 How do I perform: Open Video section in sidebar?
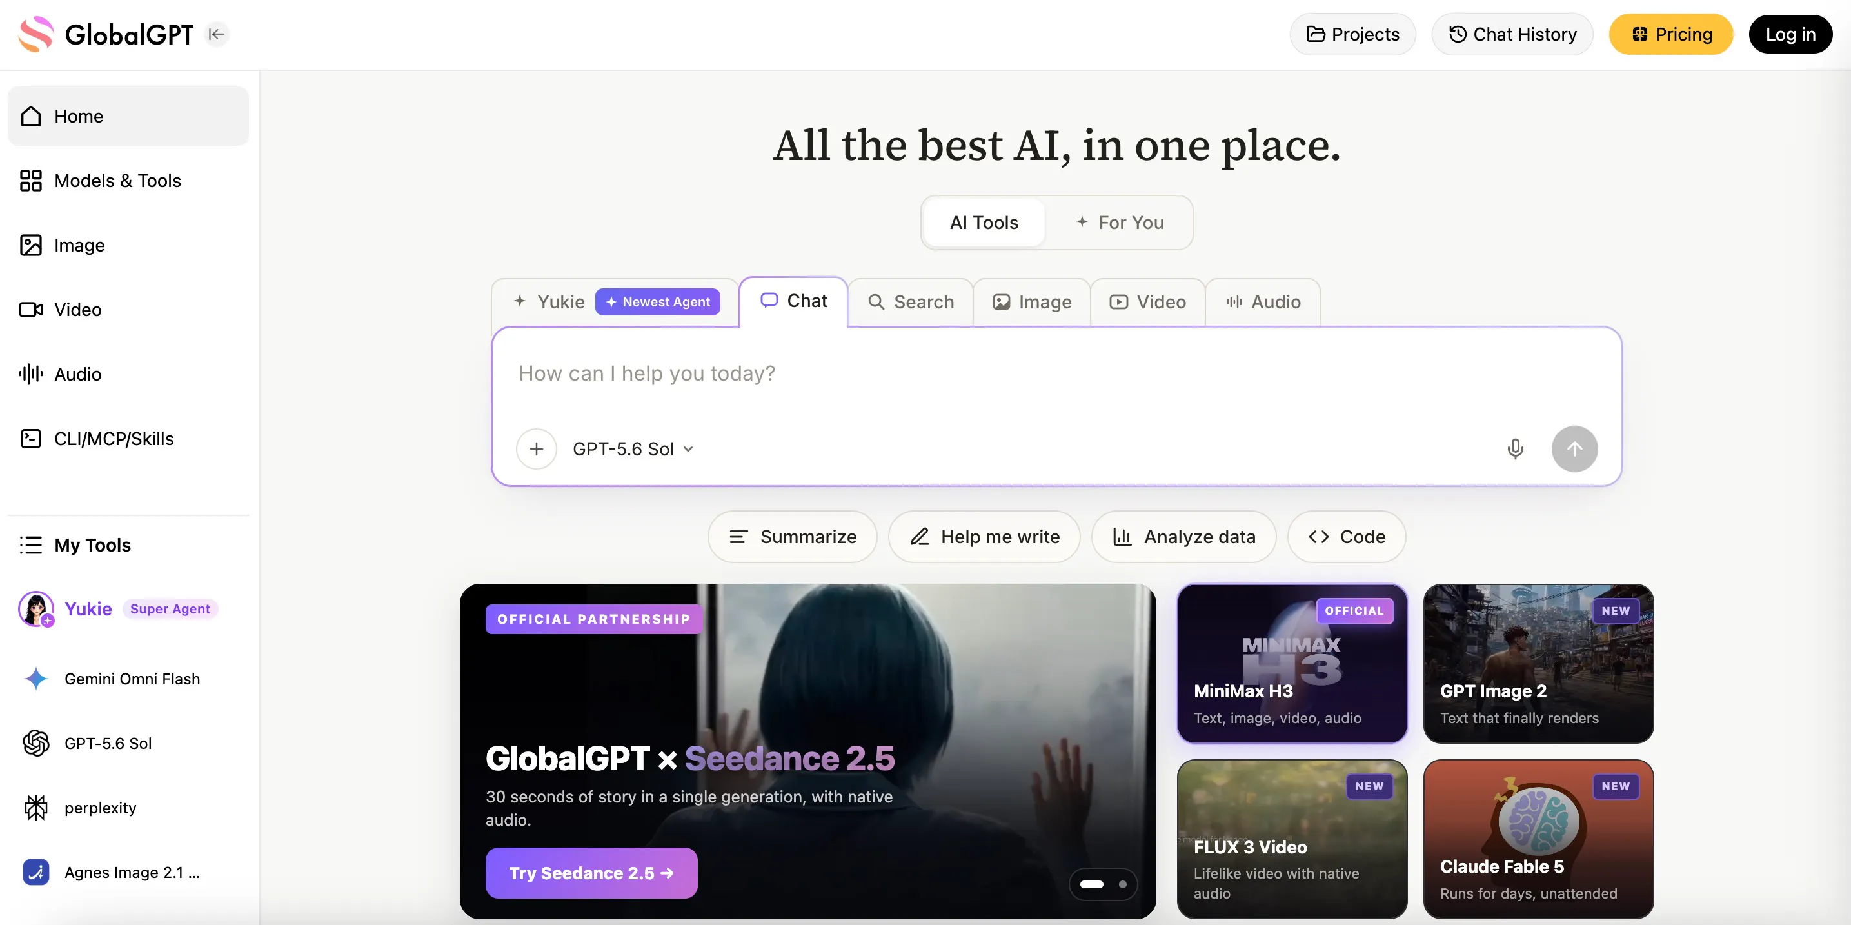(x=128, y=310)
